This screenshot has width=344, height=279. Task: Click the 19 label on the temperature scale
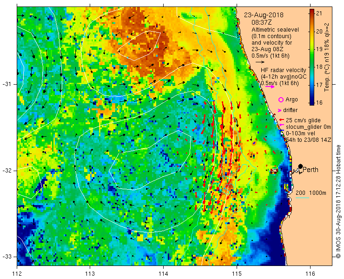[x=319, y=49]
